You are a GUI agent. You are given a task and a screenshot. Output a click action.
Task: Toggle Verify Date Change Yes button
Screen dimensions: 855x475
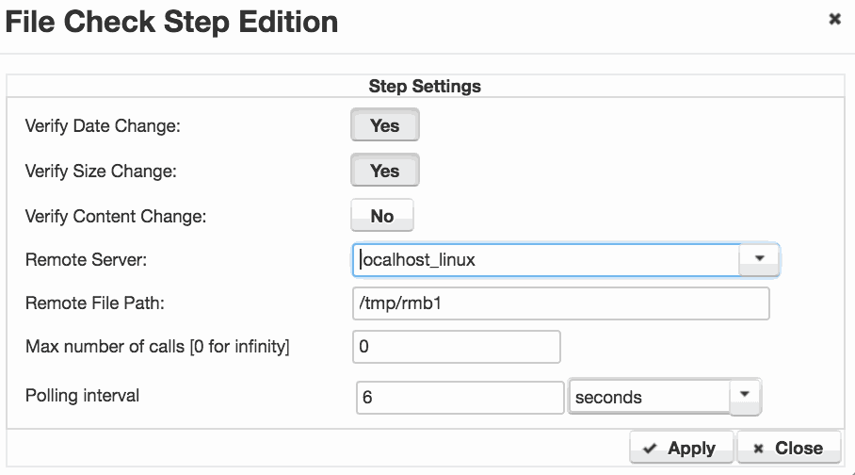click(x=385, y=125)
